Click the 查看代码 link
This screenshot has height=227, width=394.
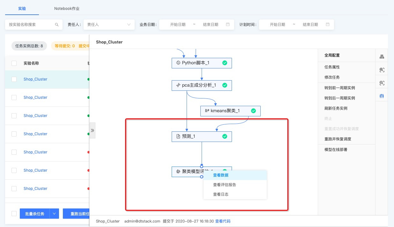coord(223,221)
